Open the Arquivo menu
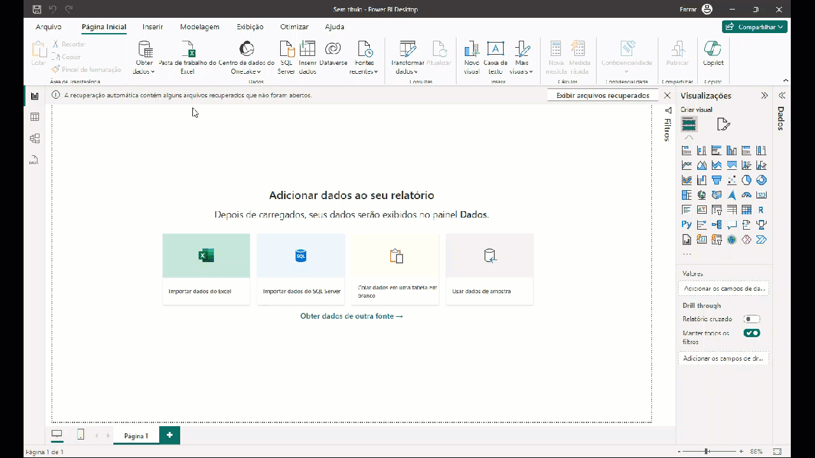 coord(48,27)
